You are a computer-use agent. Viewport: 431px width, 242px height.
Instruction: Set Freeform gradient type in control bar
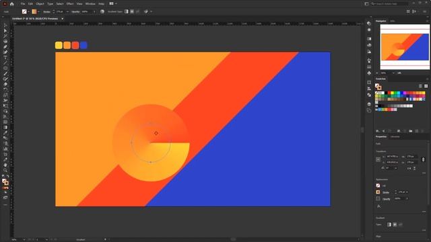(x=137, y=11)
